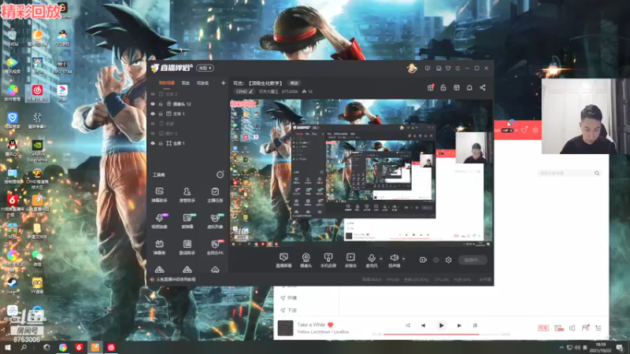
Task: Click the record video camera icon
Action: tap(423, 260)
